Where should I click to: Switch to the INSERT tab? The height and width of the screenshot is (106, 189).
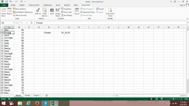[x=22, y=5]
